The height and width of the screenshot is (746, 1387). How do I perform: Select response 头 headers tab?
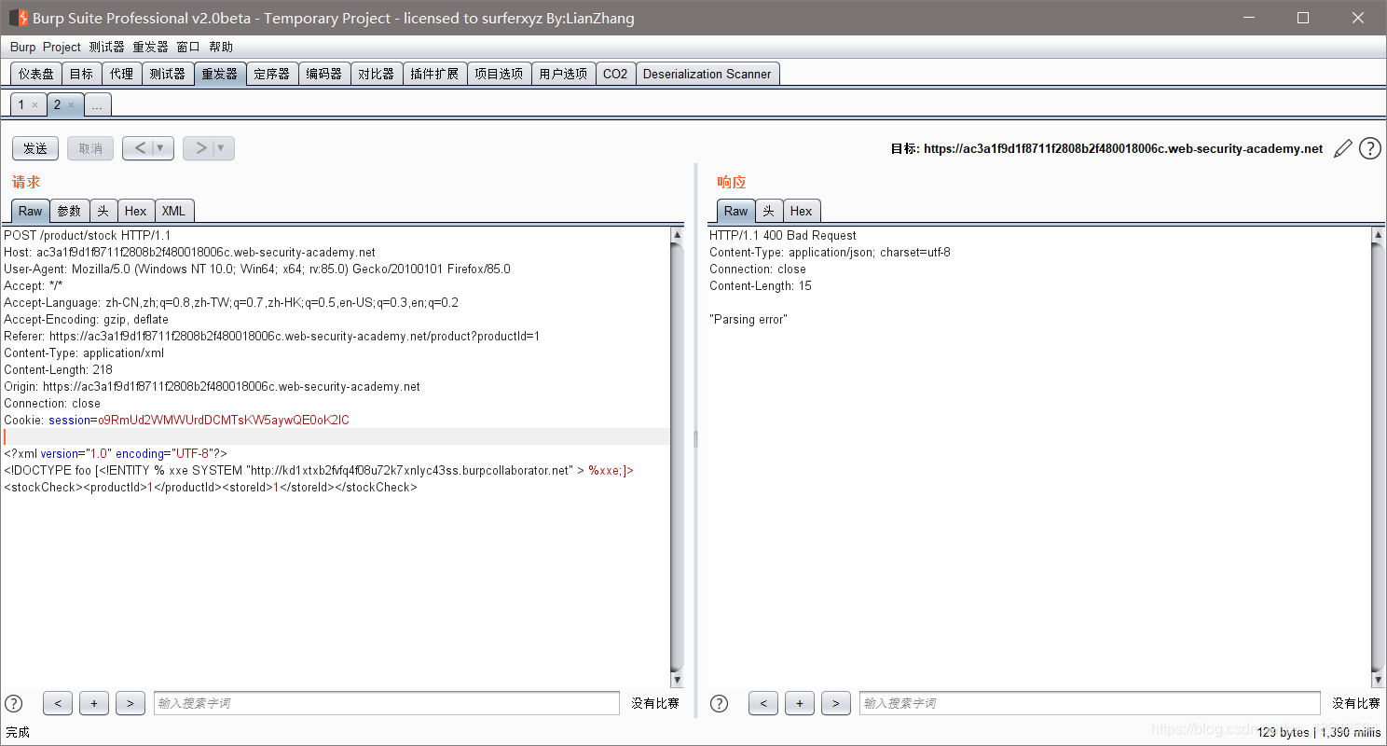[x=769, y=211]
